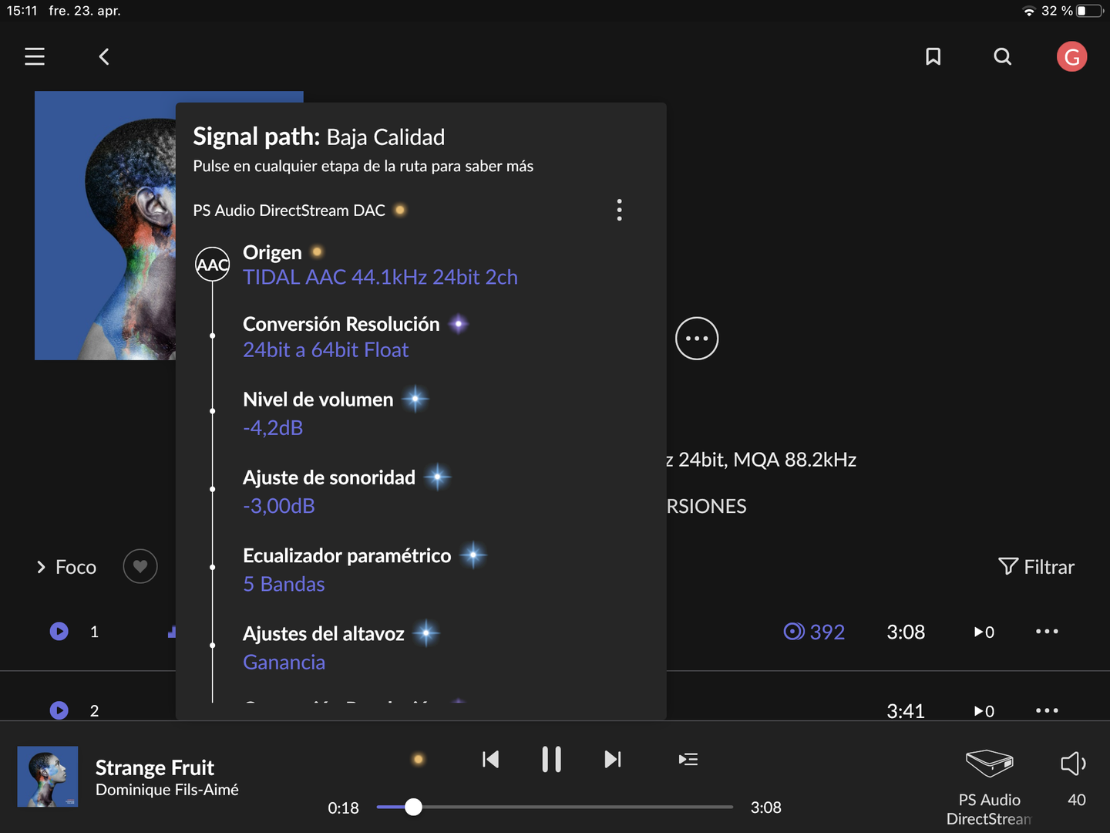The height and width of the screenshot is (833, 1110).
Task: Select the 24bit a 64bit Float stage
Action: pyautogui.click(x=325, y=350)
